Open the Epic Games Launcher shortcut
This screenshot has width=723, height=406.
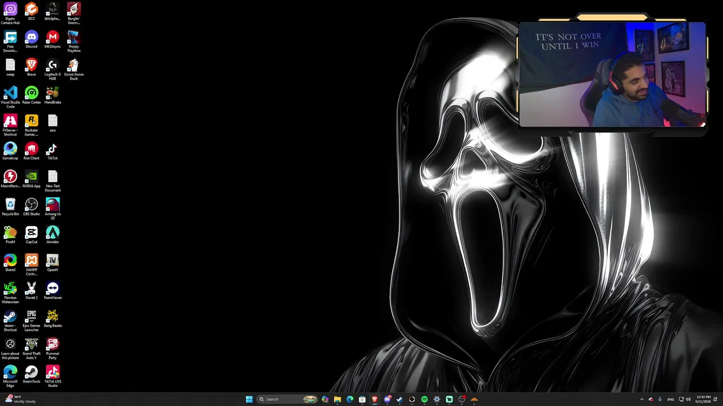(x=32, y=321)
